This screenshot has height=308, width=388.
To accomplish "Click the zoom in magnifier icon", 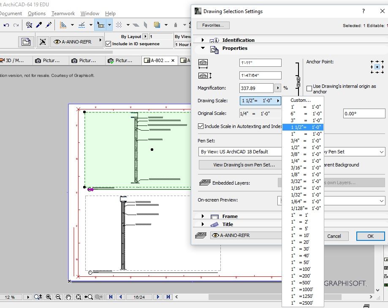I will pos(49,297).
